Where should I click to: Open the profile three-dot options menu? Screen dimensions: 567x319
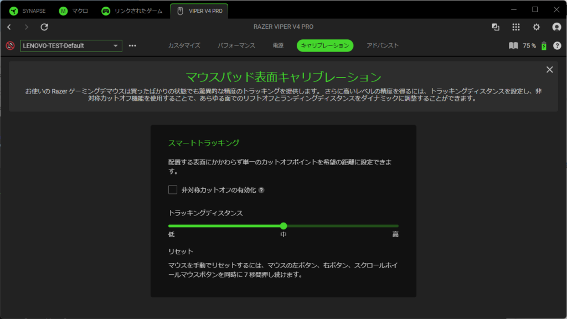132,45
